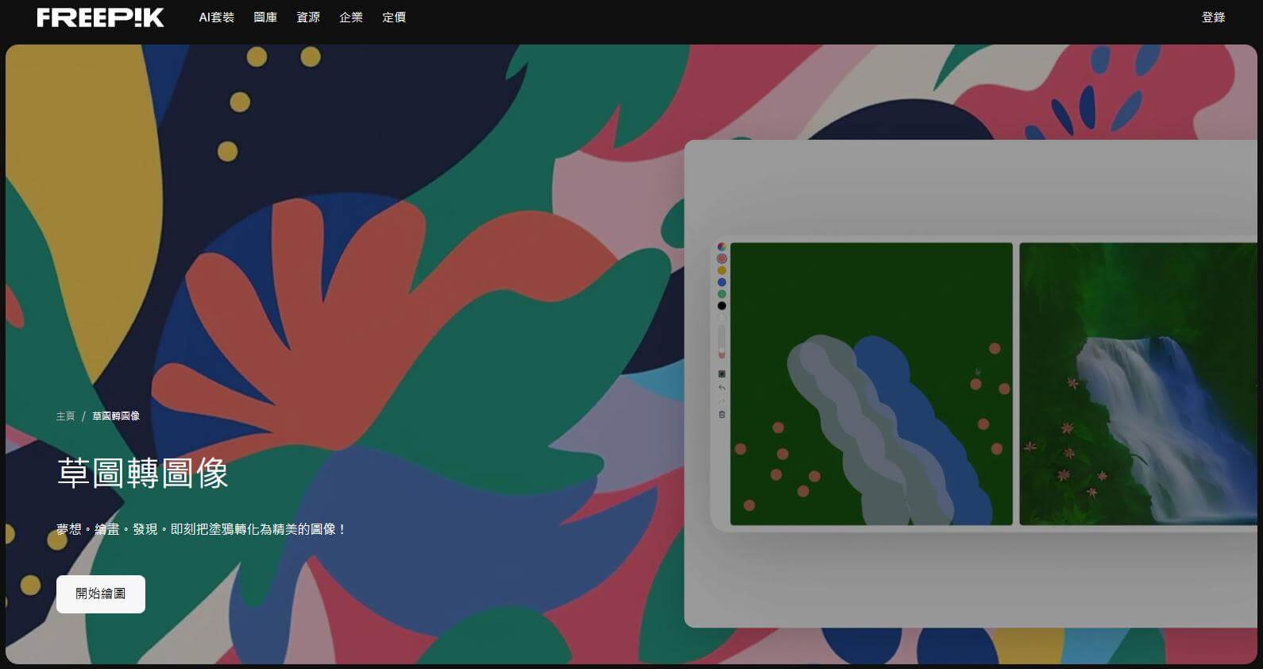The image size is (1263, 669).
Task: Click the trash icon to clear the sketch
Action: point(721,415)
